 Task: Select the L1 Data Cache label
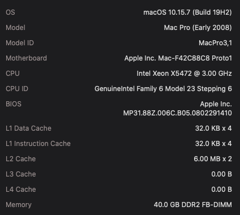[x=28, y=128]
